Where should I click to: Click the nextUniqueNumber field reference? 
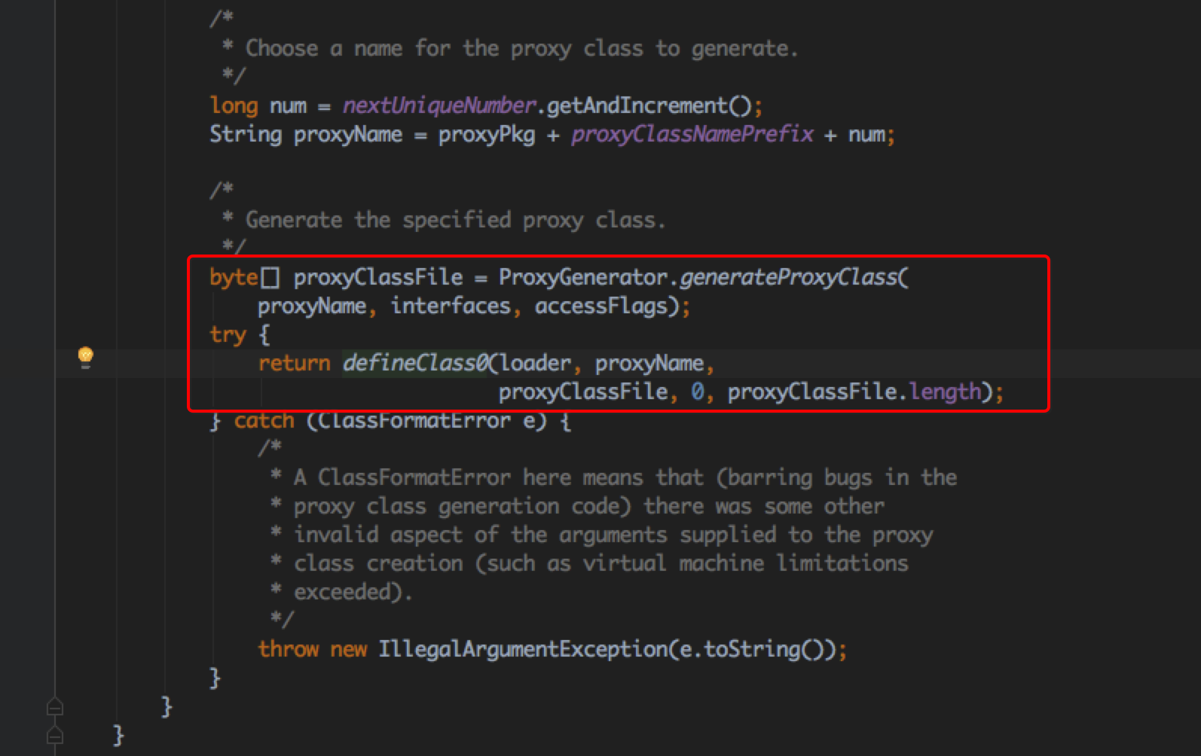439,105
